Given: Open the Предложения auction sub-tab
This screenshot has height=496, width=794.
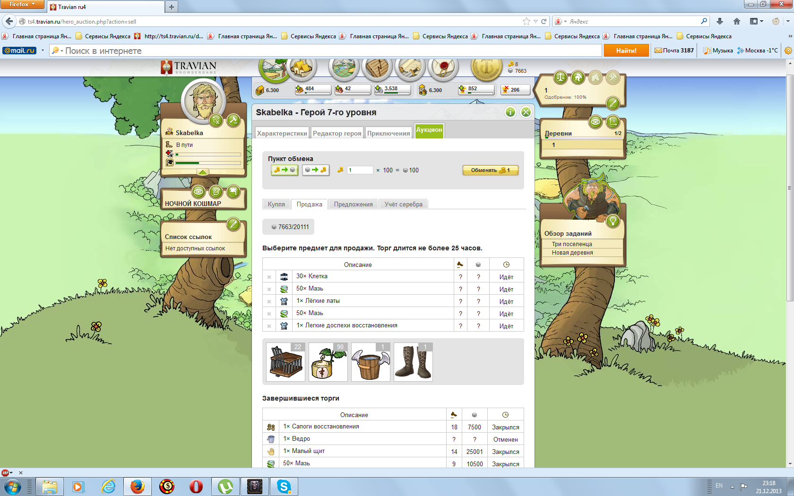Looking at the screenshot, I should click(x=354, y=204).
